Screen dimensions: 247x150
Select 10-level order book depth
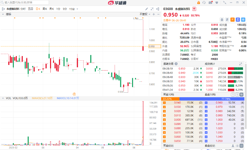click(241, 95)
